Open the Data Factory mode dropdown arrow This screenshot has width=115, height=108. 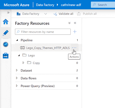click(x=45, y=14)
